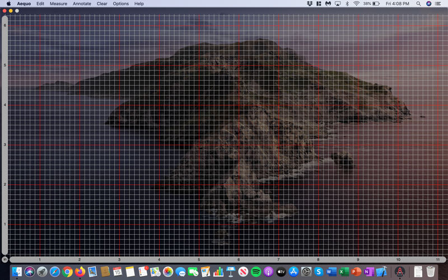The width and height of the screenshot is (448, 280).
Task: Open the Options menu
Action: click(120, 3)
